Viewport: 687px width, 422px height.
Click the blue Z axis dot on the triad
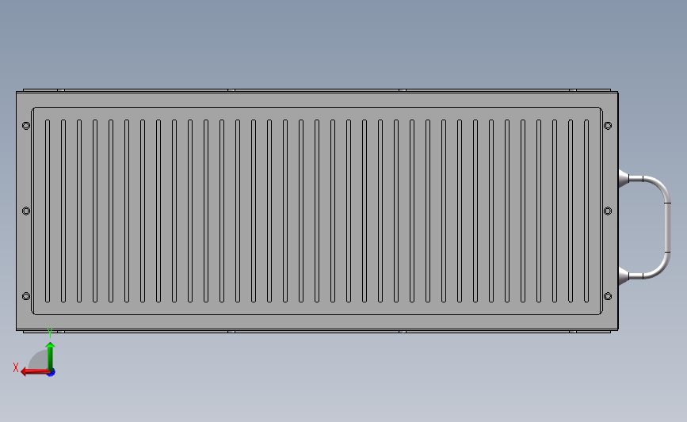tap(52, 373)
